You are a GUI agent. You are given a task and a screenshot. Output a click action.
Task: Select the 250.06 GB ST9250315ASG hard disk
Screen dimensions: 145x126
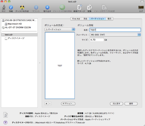[19, 20]
